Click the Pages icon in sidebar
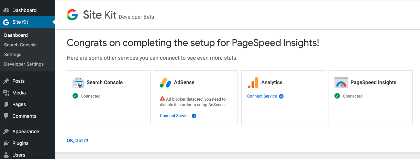The height and width of the screenshot is (159, 420). [6, 104]
